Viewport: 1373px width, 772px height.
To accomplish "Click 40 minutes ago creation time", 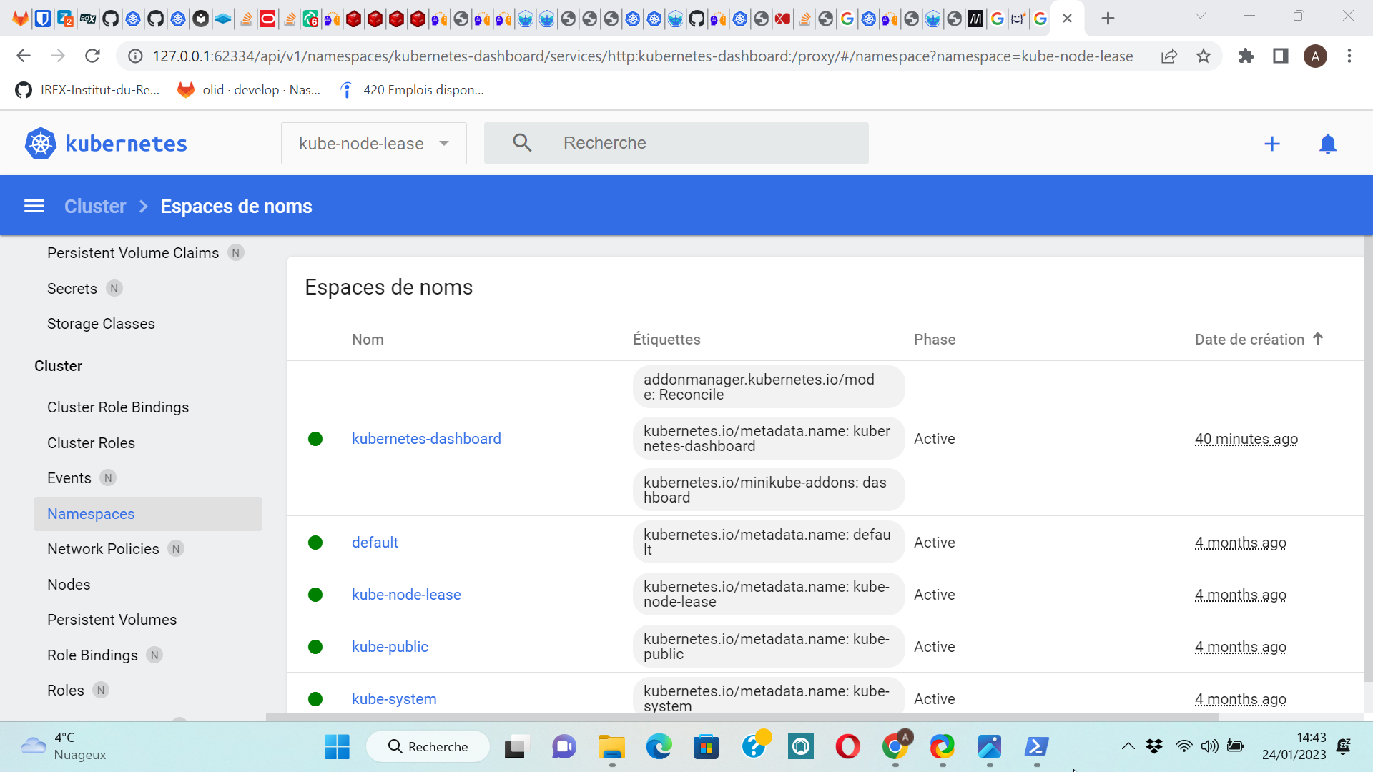I will tap(1246, 439).
